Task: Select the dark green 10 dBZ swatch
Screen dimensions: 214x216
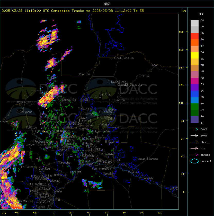Action: coord(194,113)
